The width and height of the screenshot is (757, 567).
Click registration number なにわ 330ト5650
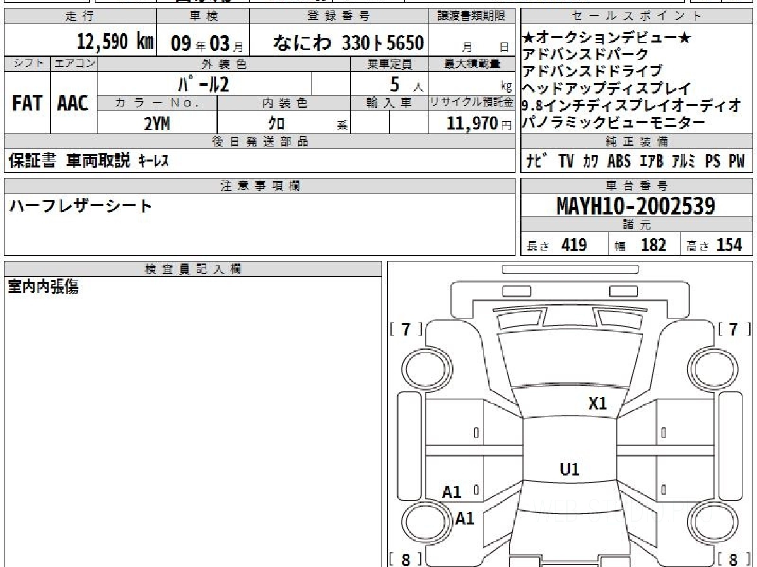(348, 43)
